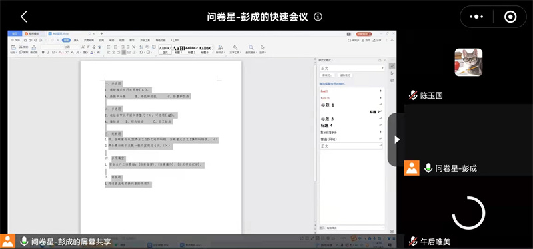This screenshot has height=249, width=533.
Task: Click the 分享 share icon top right
Action: (x=377, y=40)
